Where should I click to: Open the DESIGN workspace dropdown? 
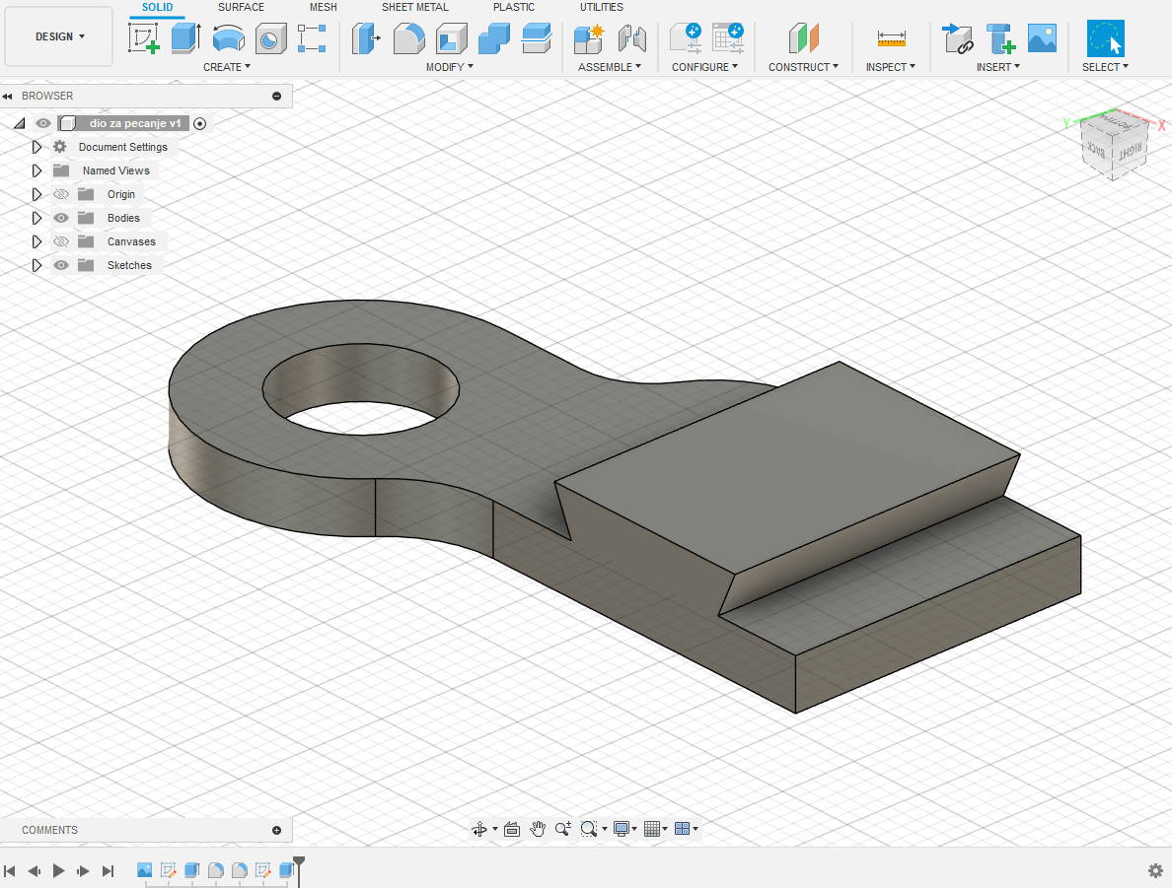coord(59,36)
